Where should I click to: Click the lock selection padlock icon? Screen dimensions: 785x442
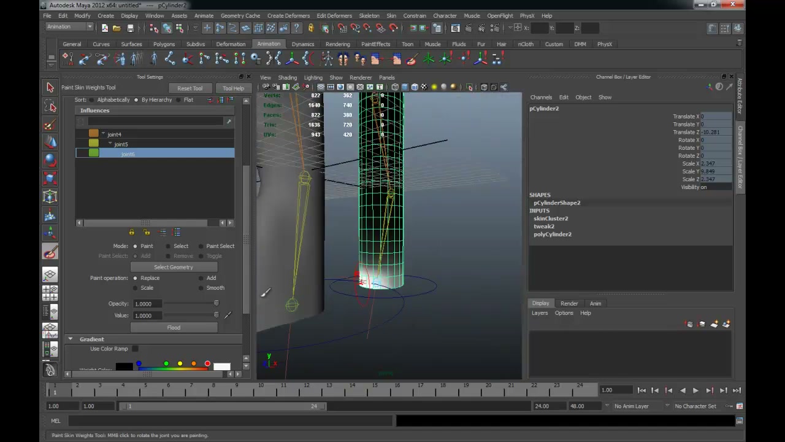311,28
